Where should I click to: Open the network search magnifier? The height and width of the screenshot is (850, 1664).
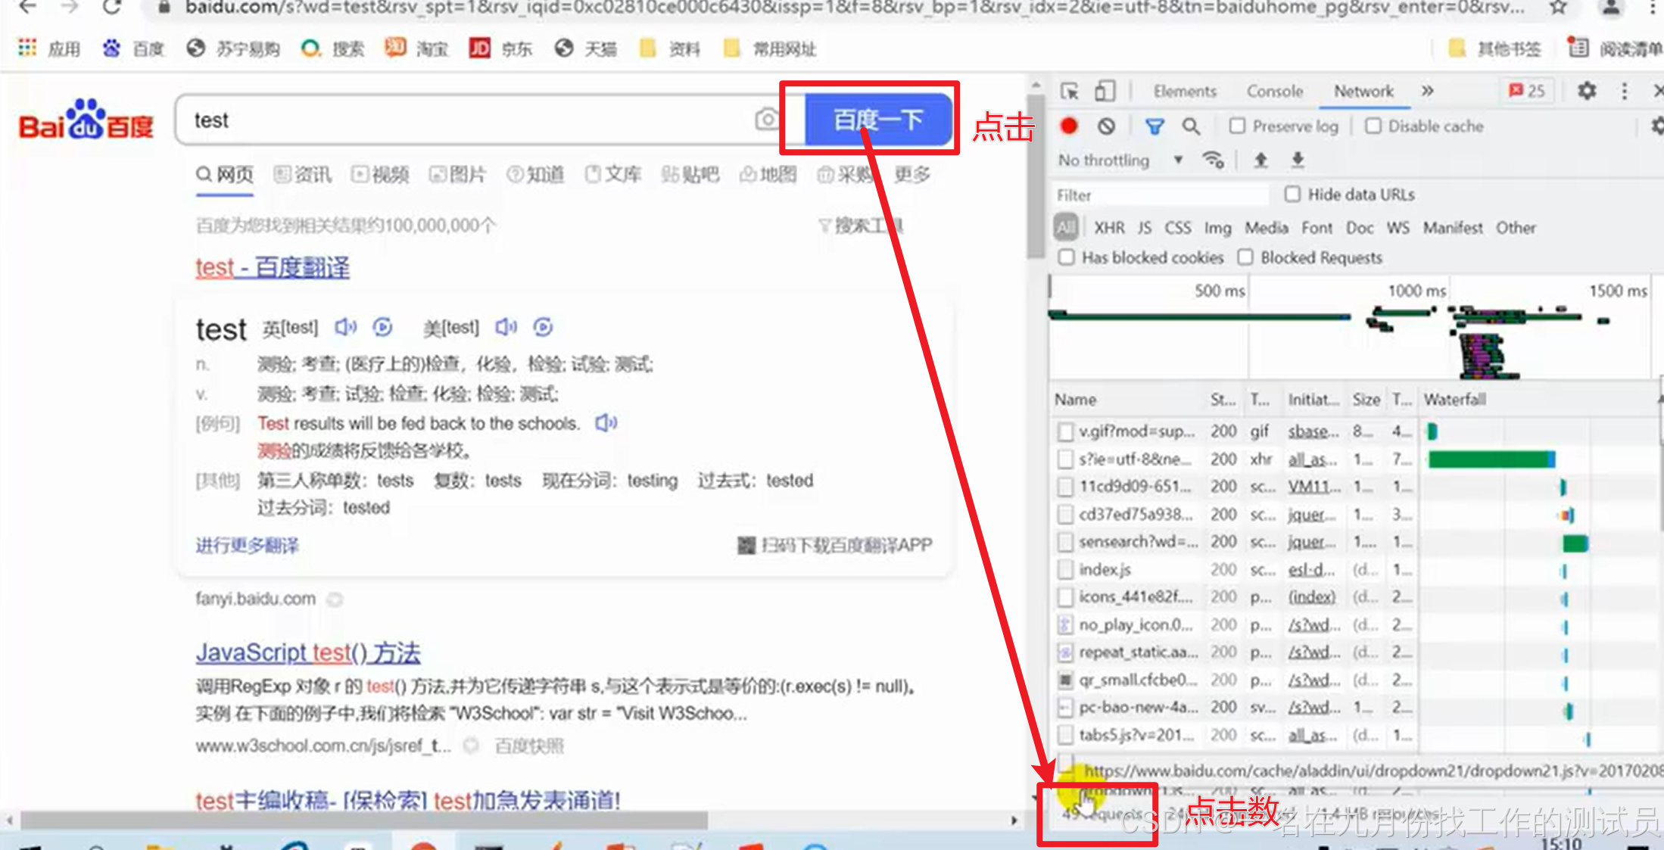[1191, 126]
